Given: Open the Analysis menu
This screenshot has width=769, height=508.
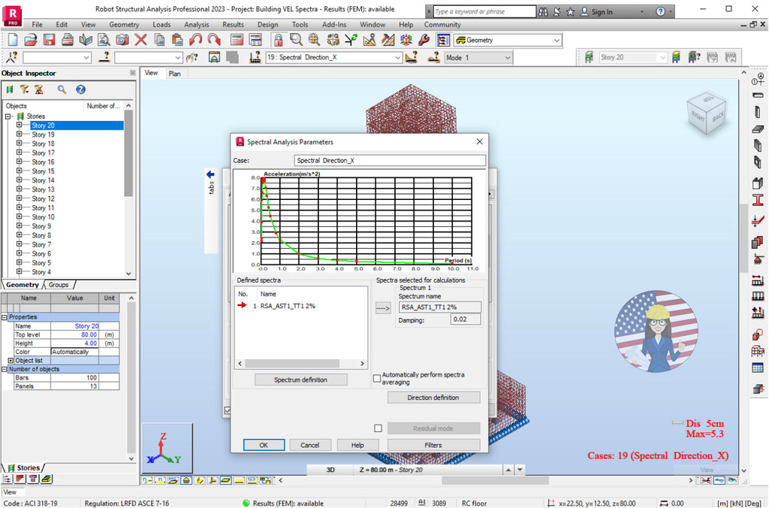Looking at the screenshot, I should pos(196,24).
